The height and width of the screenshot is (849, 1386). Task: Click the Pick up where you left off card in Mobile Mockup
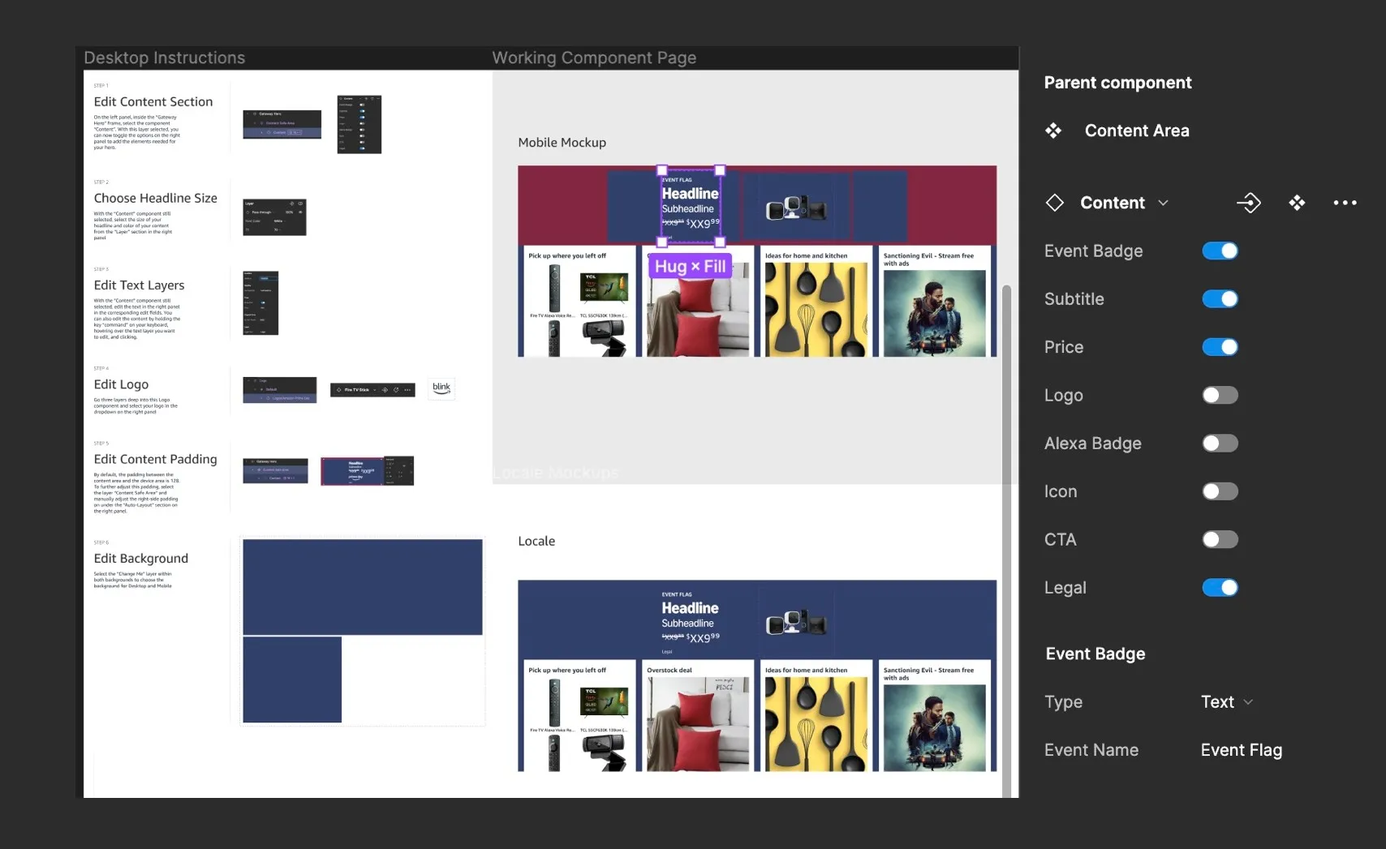point(579,302)
